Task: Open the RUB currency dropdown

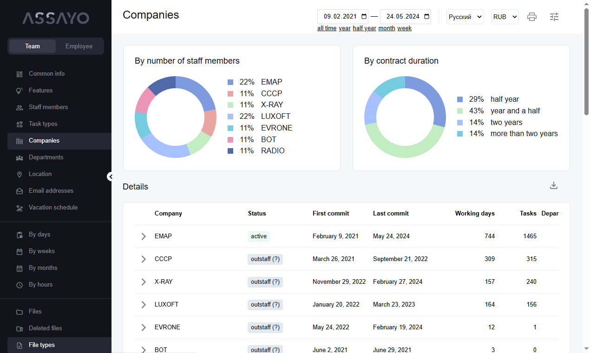Action: click(x=505, y=17)
